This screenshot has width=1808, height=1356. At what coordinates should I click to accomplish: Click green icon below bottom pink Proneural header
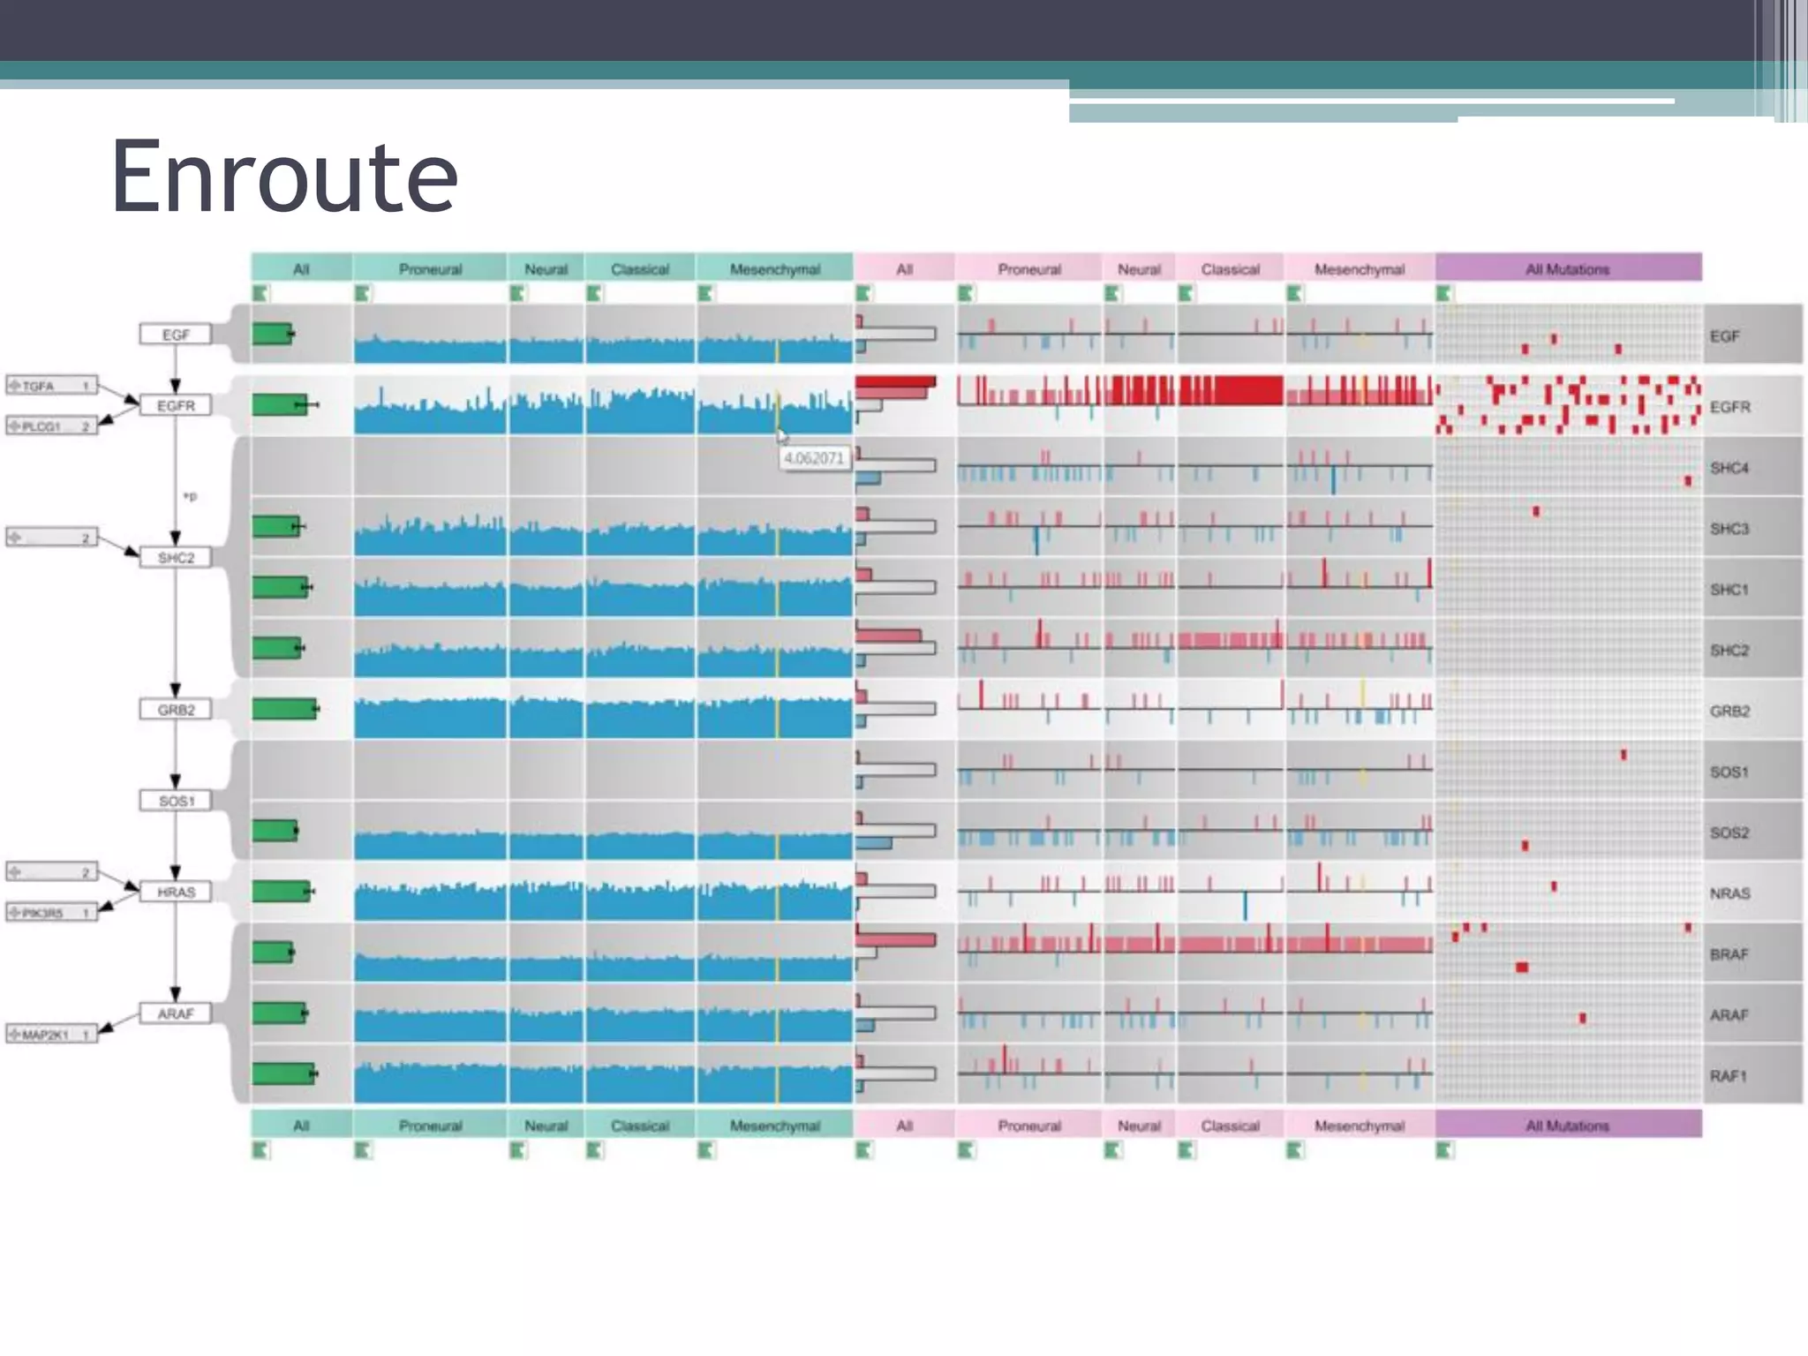pyautogui.click(x=966, y=1149)
